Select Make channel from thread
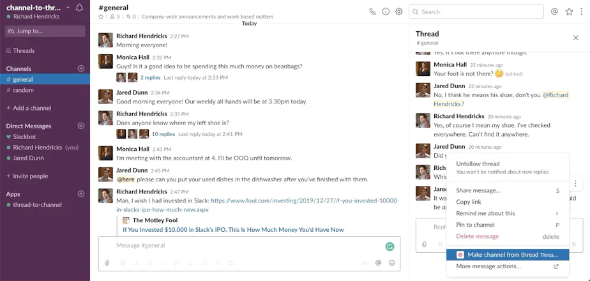This screenshot has width=590, height=281. click(508, 255)
